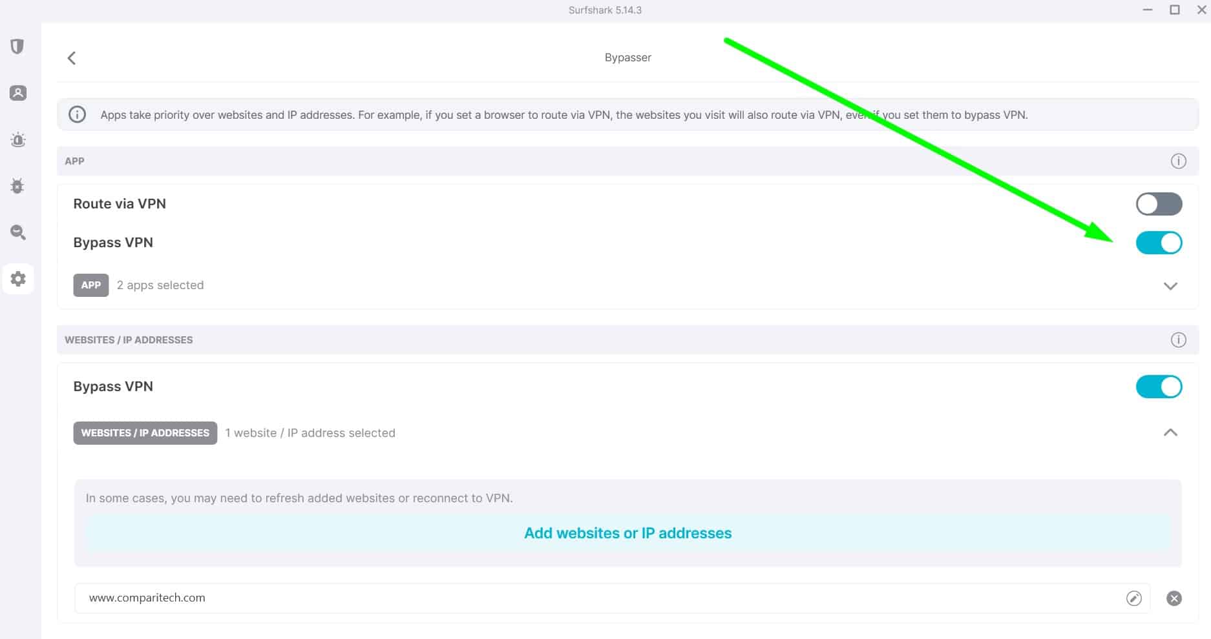
Task: Enable the Route via VPN toggle
Action: tap(1159, 205)
